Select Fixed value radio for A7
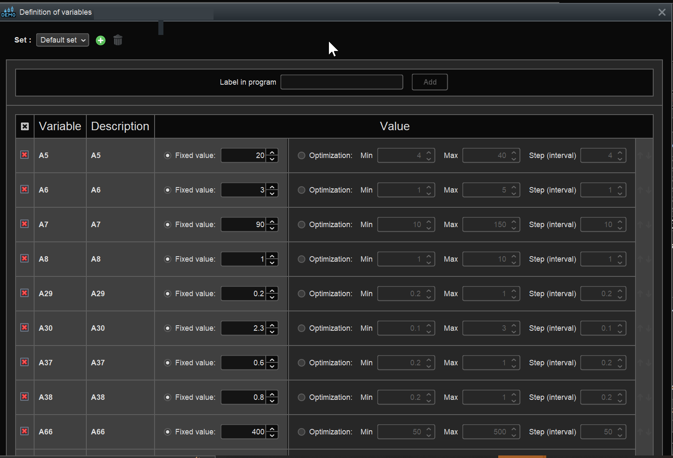This screenshot has height=458, width=673. [x=168, y=225]
